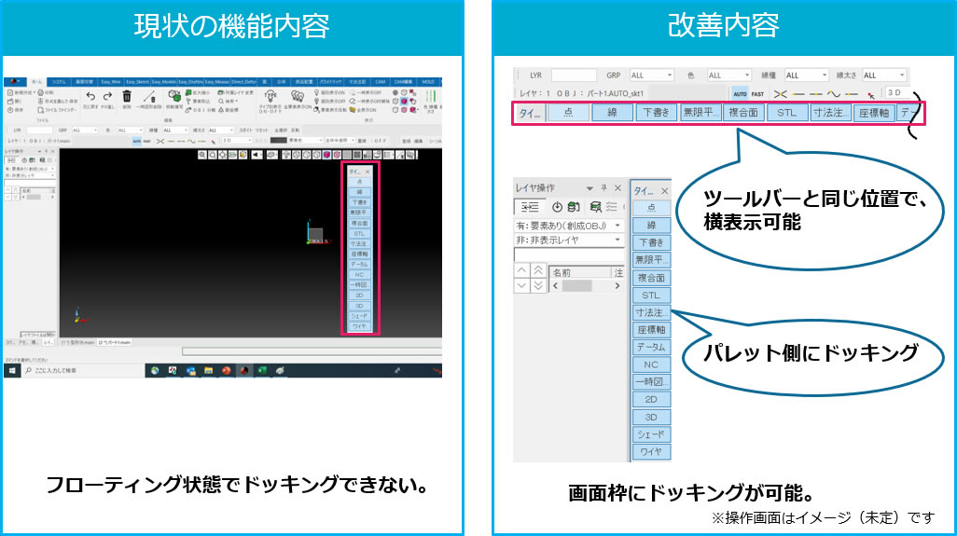The image size is (957, 536).
Task: Click the pin icon in レイヤ操作 panel header
Action: point(603,188)
